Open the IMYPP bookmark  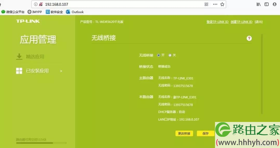click(35, 12)
